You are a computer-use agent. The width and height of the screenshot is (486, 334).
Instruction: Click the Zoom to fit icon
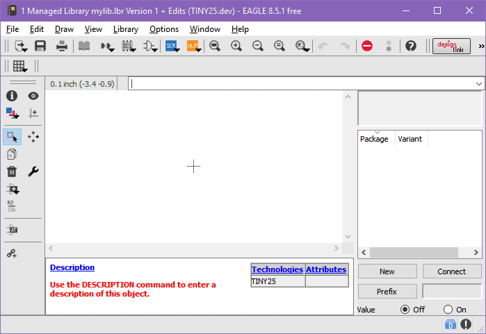point(215,46)
